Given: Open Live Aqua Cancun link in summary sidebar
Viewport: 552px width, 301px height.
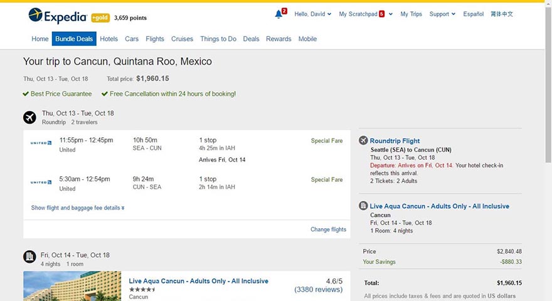Looking at the screenshot, I should click(x=439, y=206).
